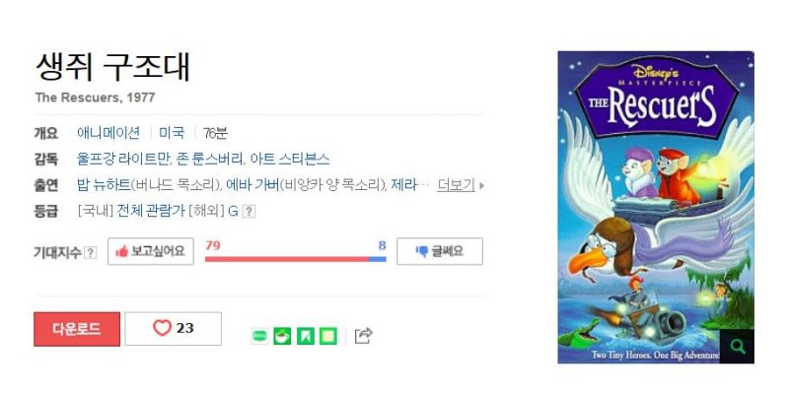Open the external share arrow icon
The height and width of the screenshot is (394, 789).
363,336
